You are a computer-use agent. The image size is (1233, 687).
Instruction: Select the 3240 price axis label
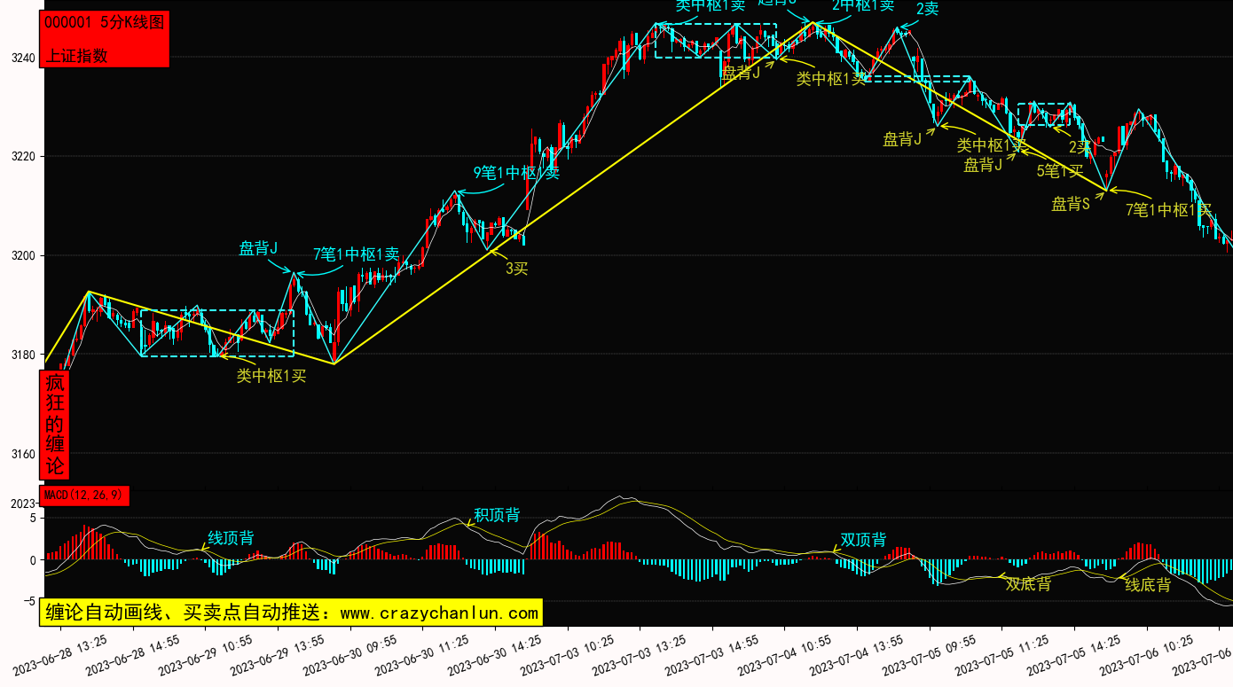coord(22,59)
